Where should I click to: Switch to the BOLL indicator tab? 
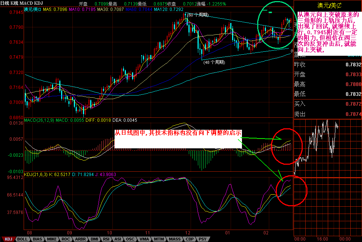[23, 239]
